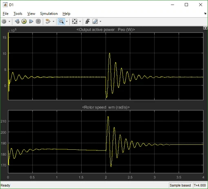Expand the measurements dropdown arrow
This screenshot has width=208, height=189.
tap(100, 21)
